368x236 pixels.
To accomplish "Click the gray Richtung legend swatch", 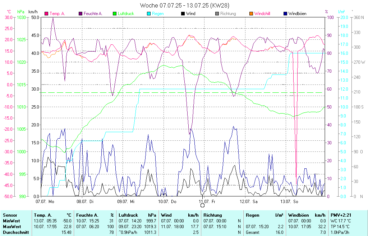I will (x=217, y=14).
